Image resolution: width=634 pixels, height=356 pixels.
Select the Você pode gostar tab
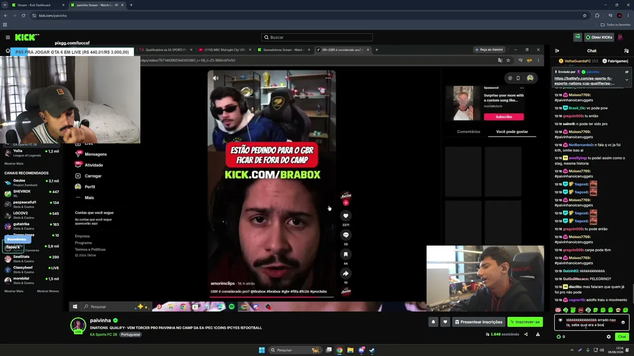click(x=512, y=132)
